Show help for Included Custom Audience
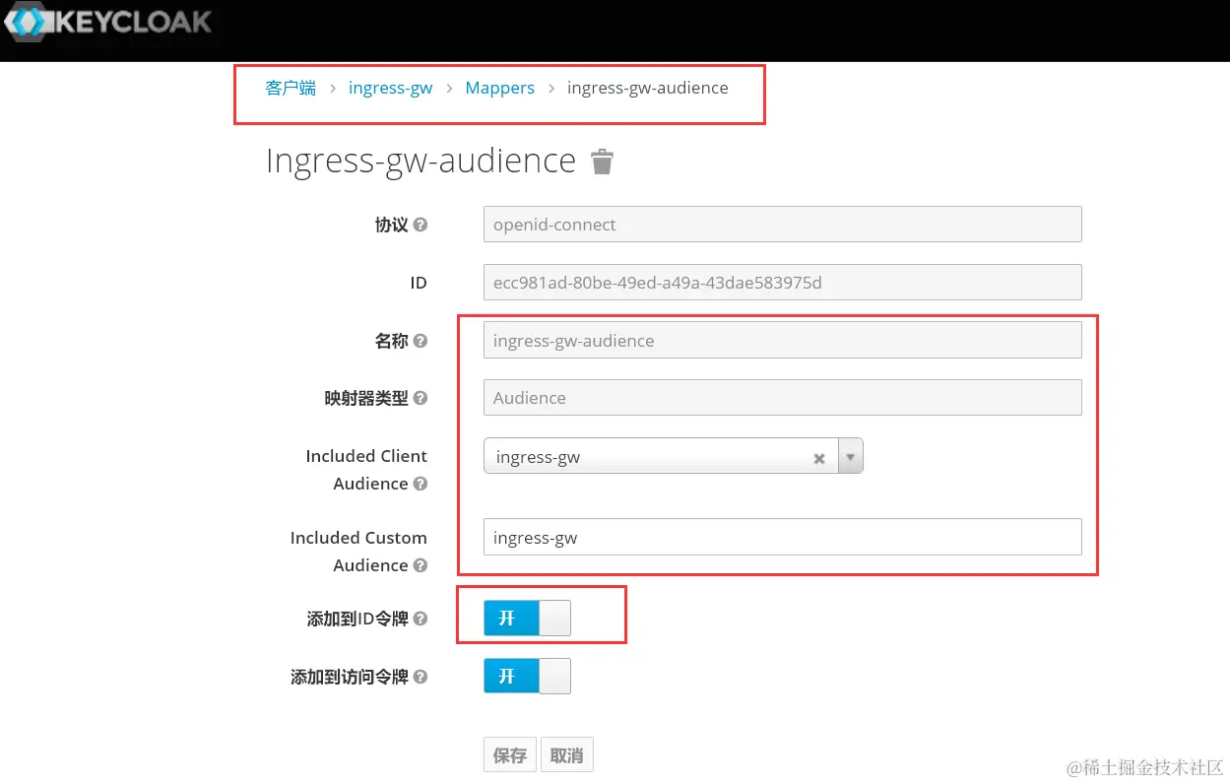The width and height of the screenshot is (1230, 784). [x=421, y=566]
